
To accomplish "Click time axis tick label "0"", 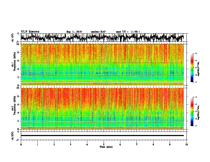I will click(x=21, y=145).
